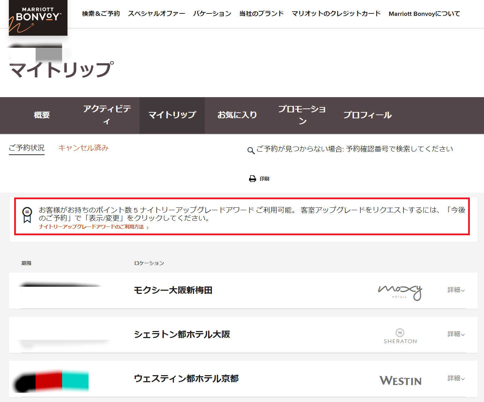Open ナイトリーアップグレードアワードのご利用方法 link
The width and height of the screenshot is (484, 402).
click(x=92, y=227)
